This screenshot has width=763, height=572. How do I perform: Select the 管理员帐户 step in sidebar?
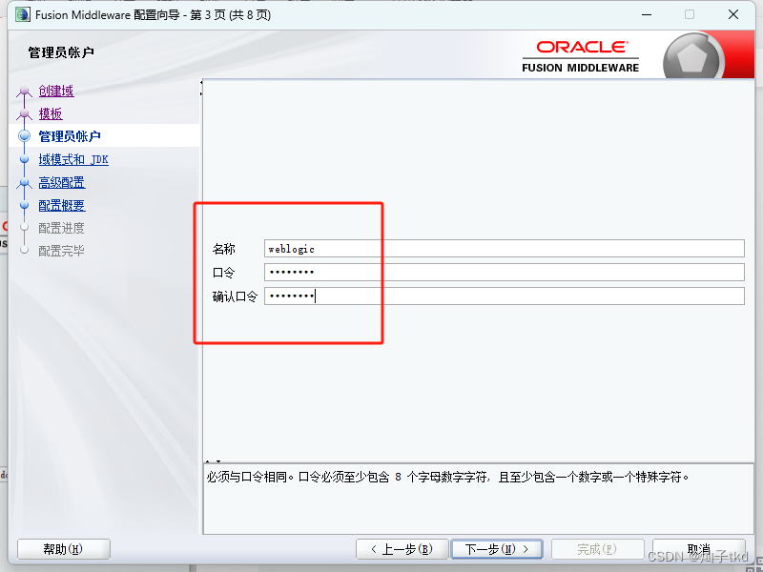pyautogui.click(x=70, y=136)
